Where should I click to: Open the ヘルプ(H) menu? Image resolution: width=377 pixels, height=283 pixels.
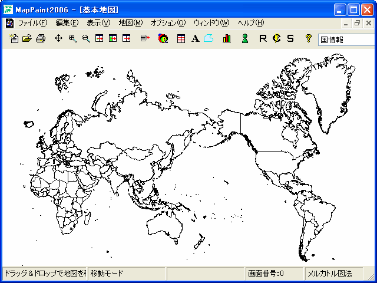[250, 23]
